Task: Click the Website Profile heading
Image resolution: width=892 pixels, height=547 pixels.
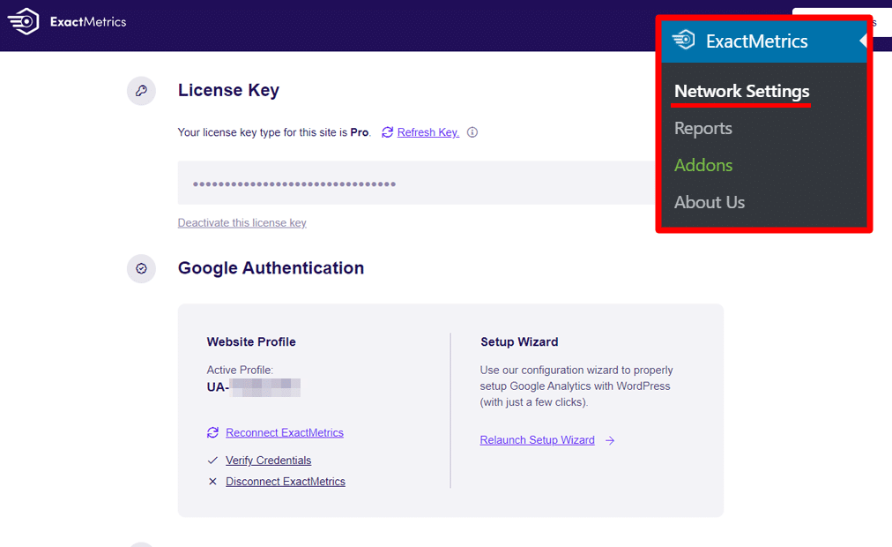Action: coord(251,341)
